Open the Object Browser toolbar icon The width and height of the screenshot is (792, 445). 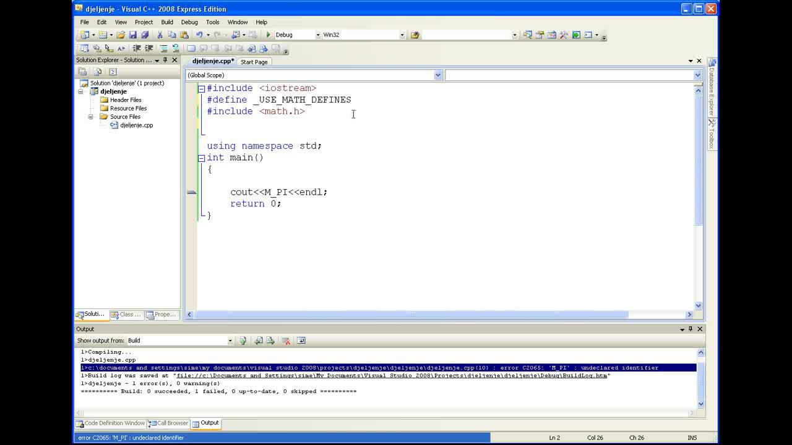tap(551, 35)
